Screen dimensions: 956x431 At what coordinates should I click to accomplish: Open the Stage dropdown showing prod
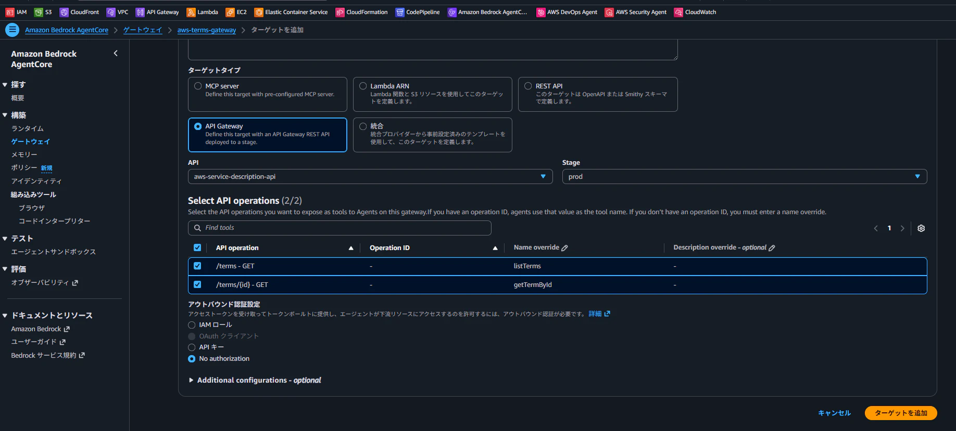pyautogui.click(x=744, y=177)
